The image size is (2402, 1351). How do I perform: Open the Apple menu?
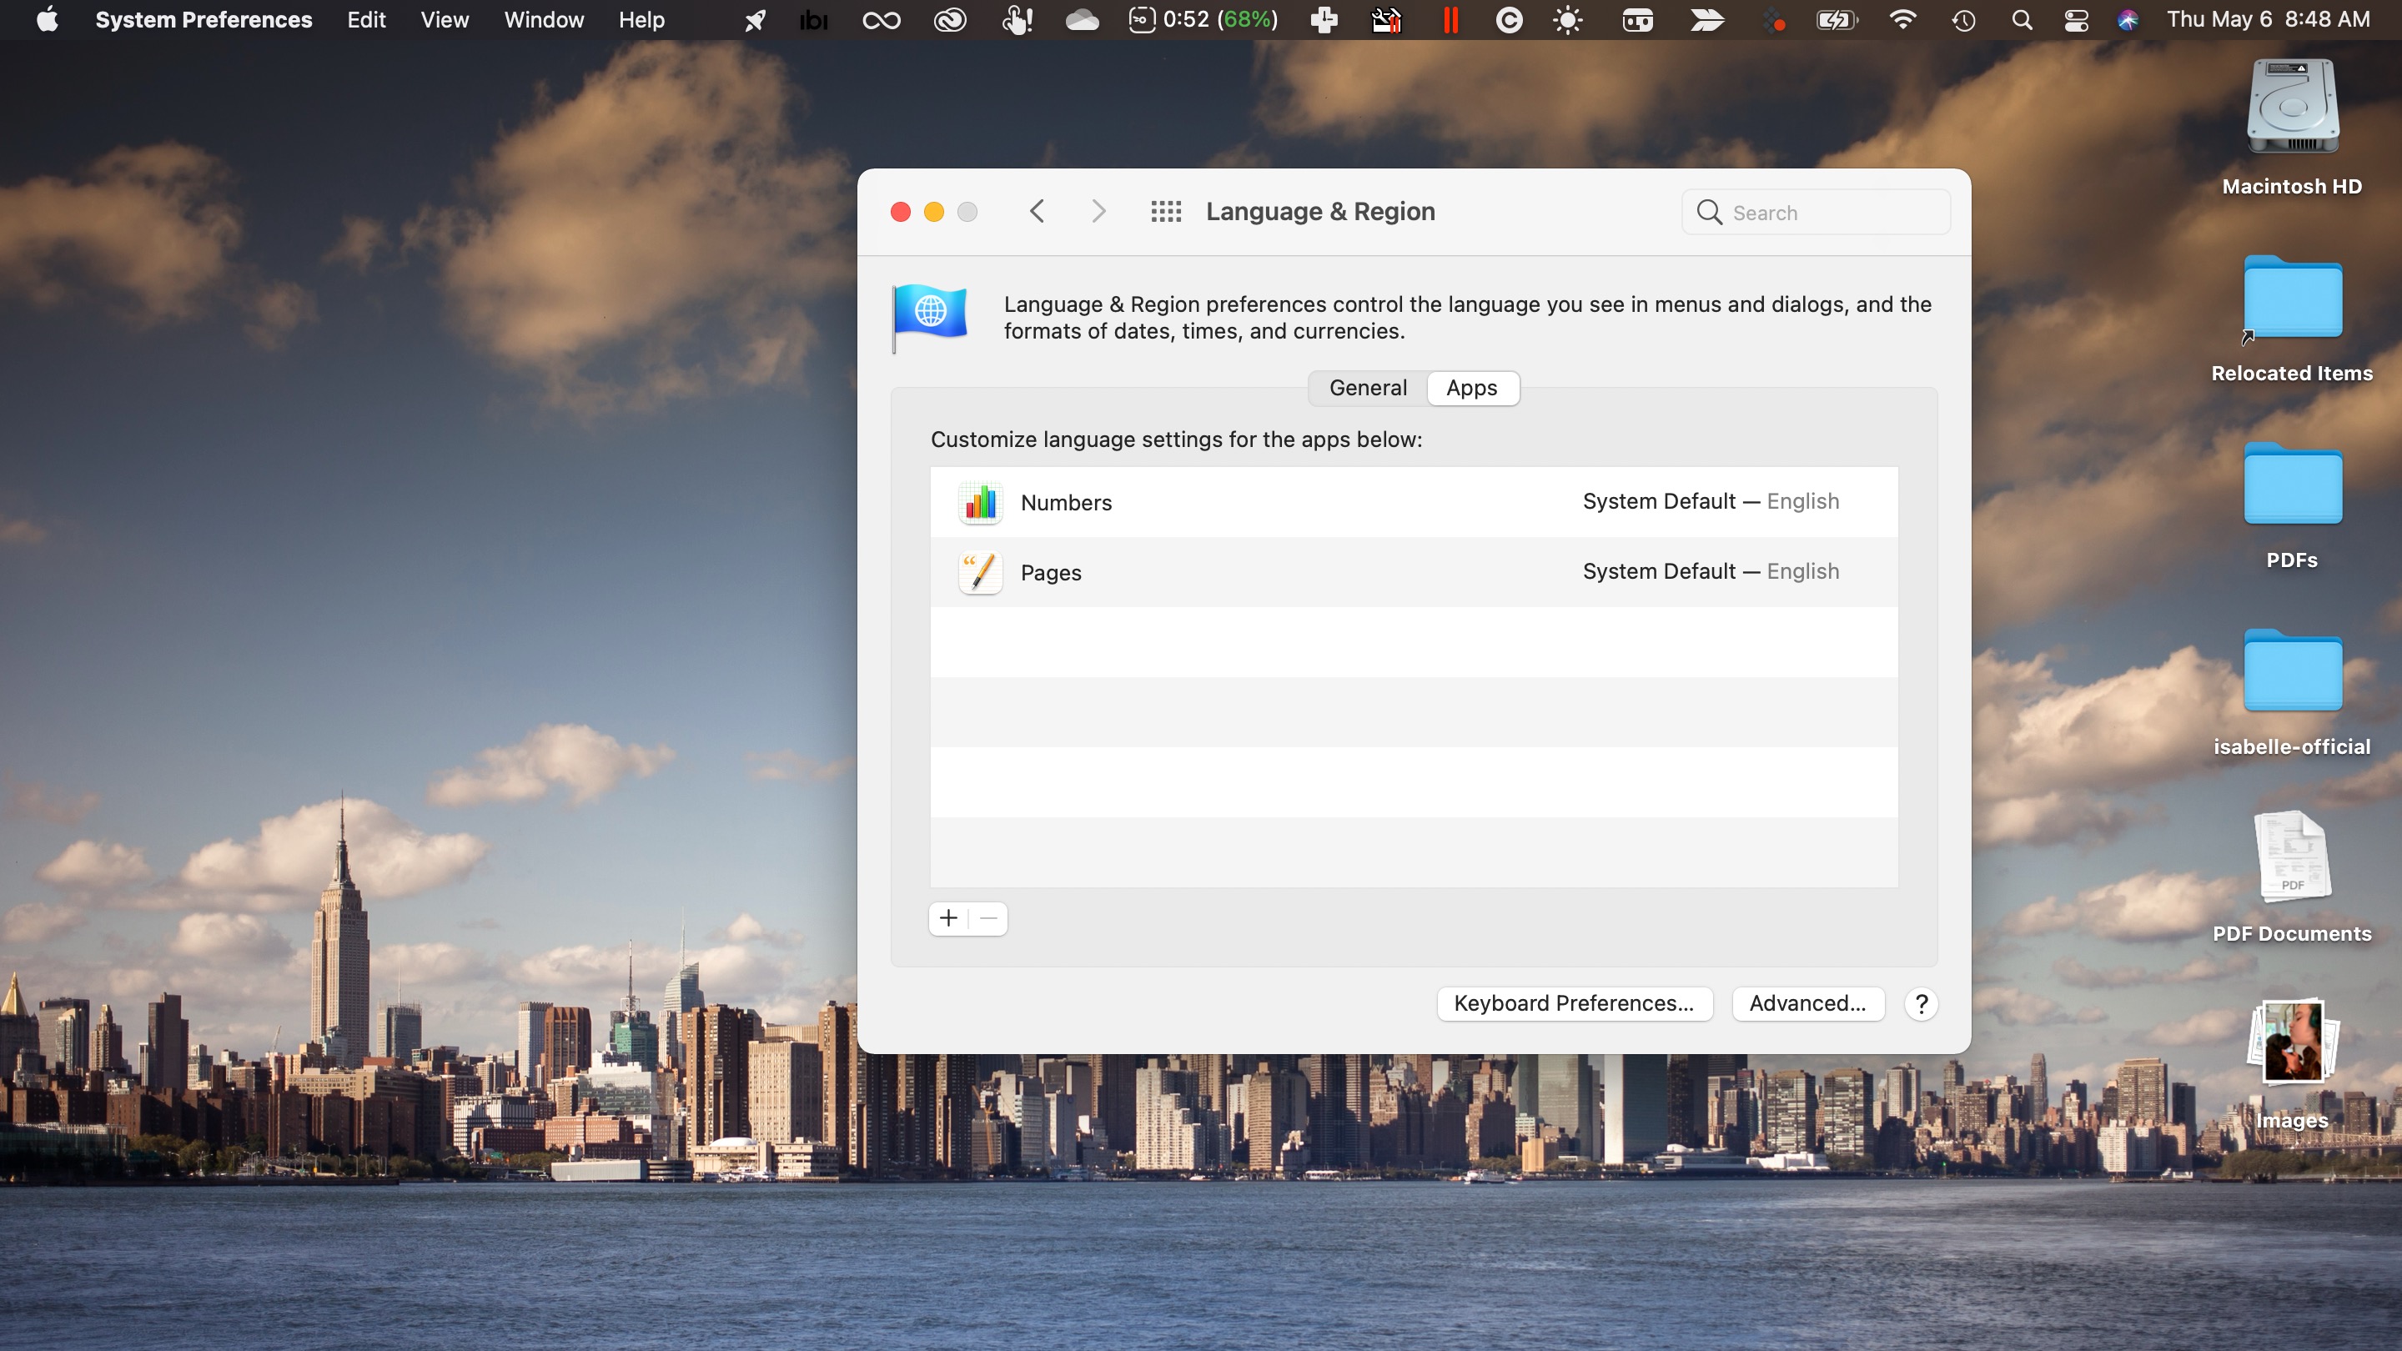[x=47, y=19]
